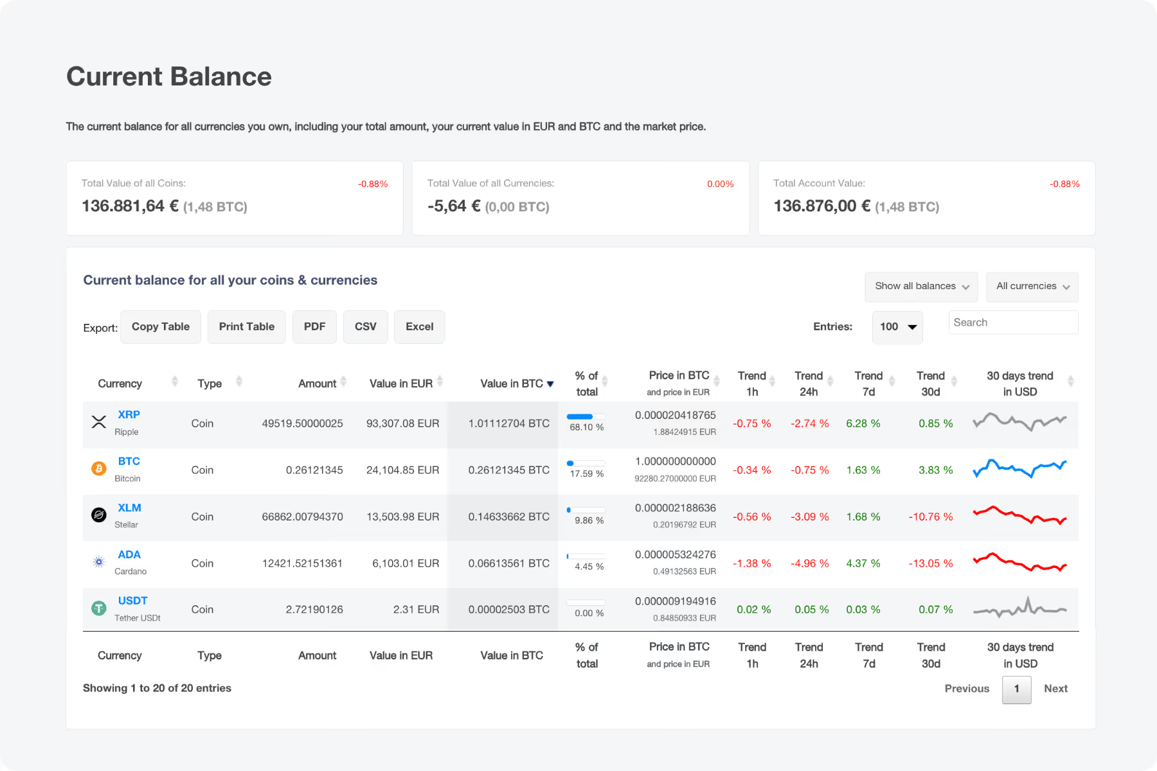Click the Currency column sort arrows
1157x771 pixels.
click(174, 381)
